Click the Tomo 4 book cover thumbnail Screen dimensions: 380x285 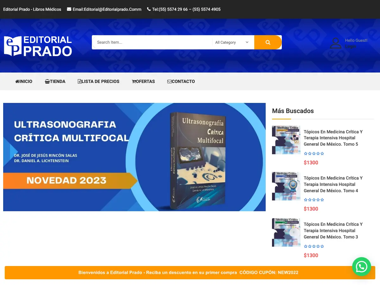286,186
